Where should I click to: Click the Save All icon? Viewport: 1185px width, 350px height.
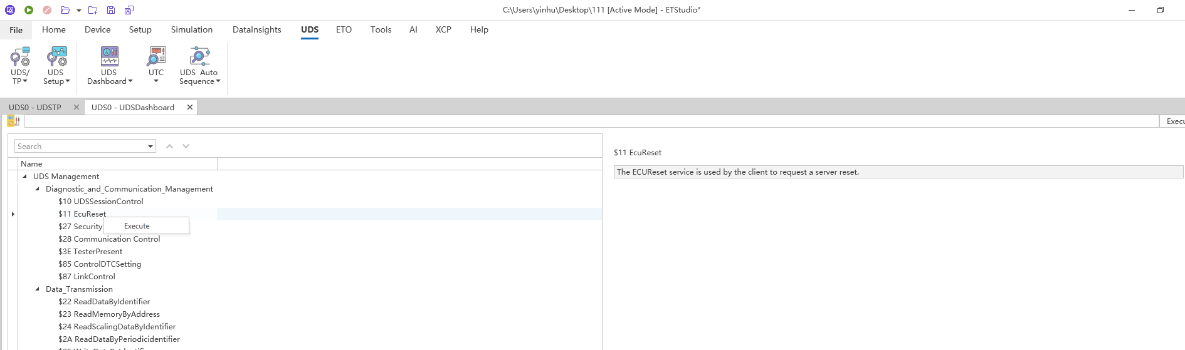click(x=129, y=10)
